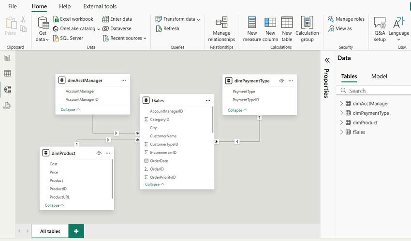
Task: Collapse the dimProduct table card
Action: [54, 205]
